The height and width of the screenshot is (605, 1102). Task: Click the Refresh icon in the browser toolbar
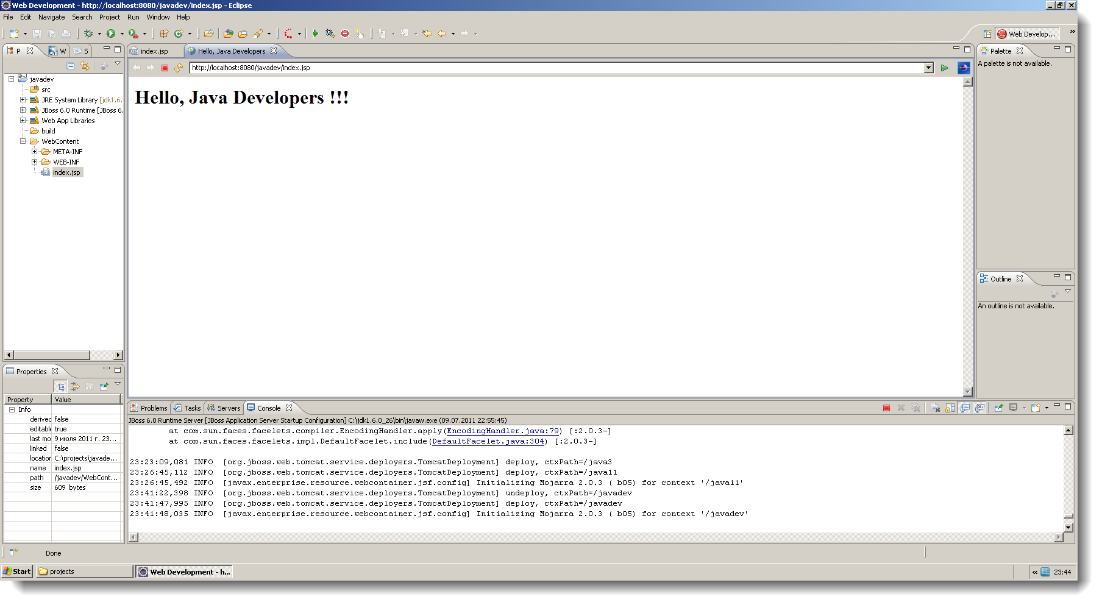178,68
